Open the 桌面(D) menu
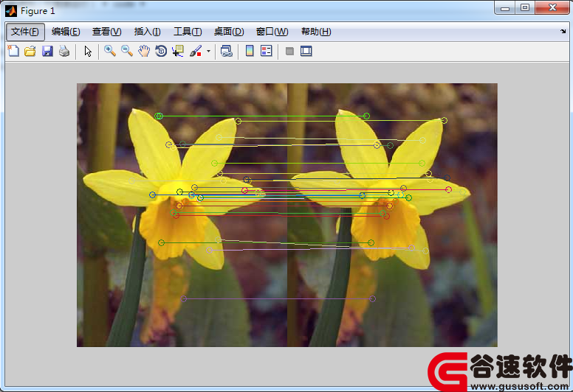Image resolution: width=573 pixels, height=392 pixels. 229,32
